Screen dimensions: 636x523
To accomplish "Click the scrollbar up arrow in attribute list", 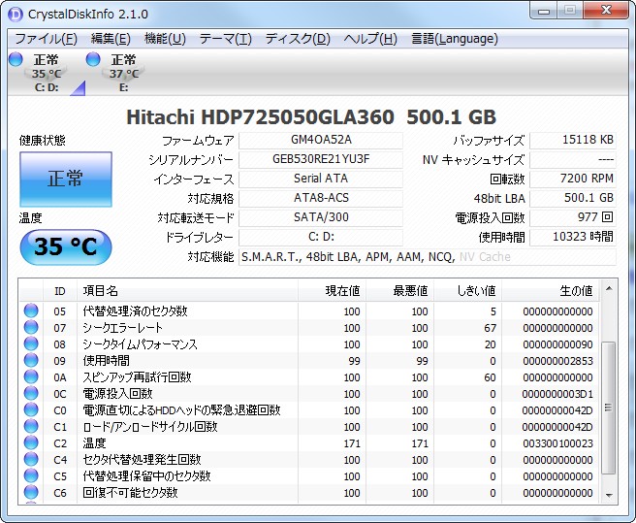I will coord(609,290).
